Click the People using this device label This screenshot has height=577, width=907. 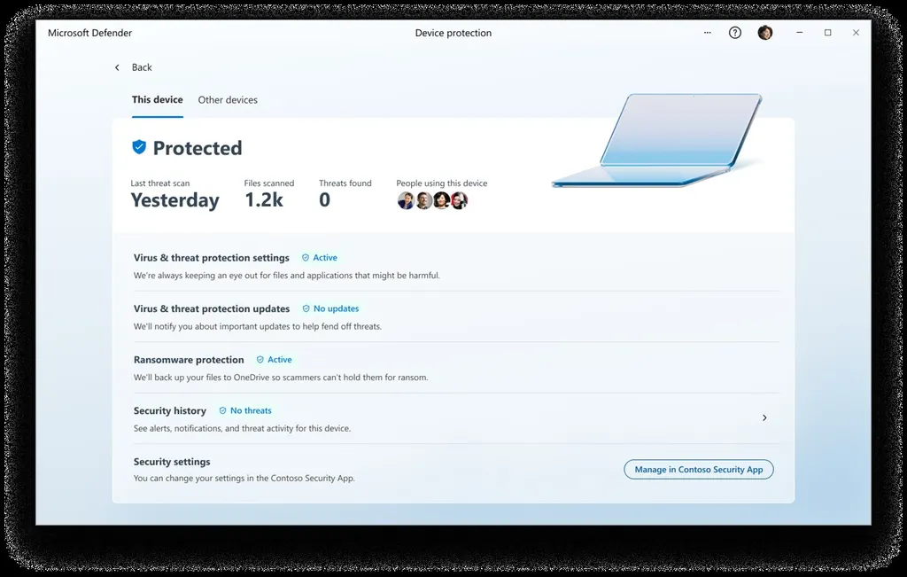click(x=442, y=183)
